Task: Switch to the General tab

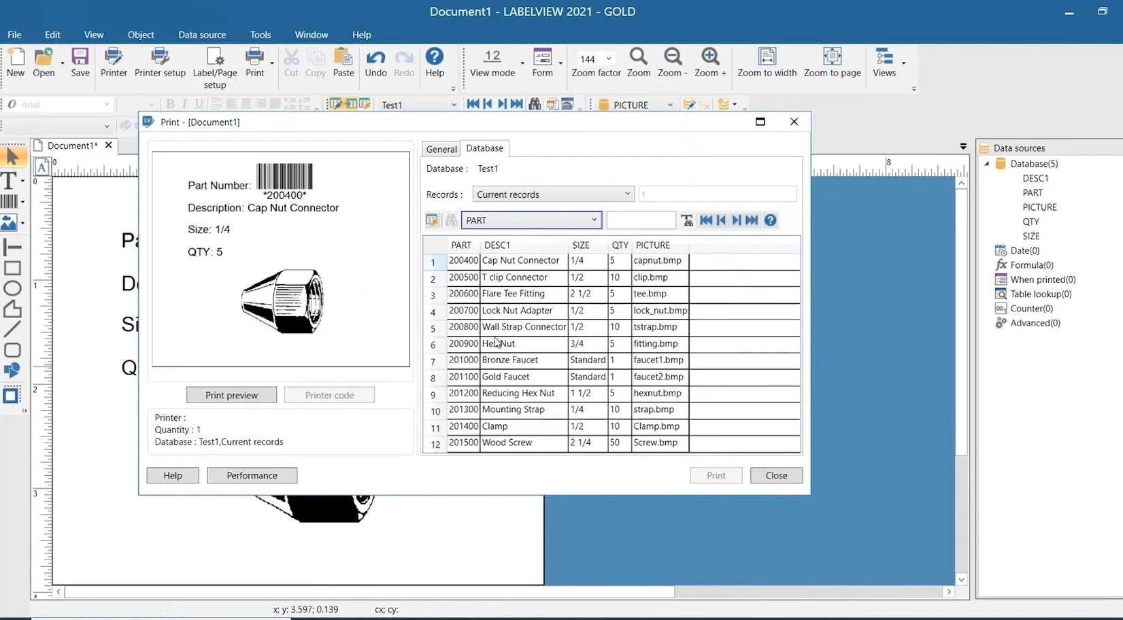Action: click(x=441, y=149)
